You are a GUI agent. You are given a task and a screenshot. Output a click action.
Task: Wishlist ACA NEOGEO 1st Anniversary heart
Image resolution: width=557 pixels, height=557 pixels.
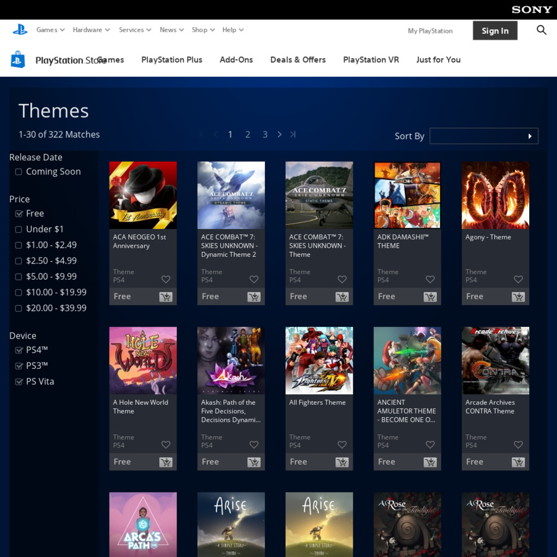(x=165, y=280)
